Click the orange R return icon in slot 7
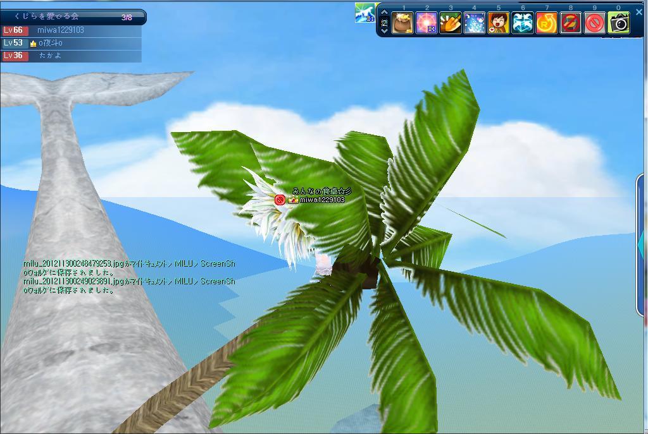648x434 pixels. click(x=547, y=23)
